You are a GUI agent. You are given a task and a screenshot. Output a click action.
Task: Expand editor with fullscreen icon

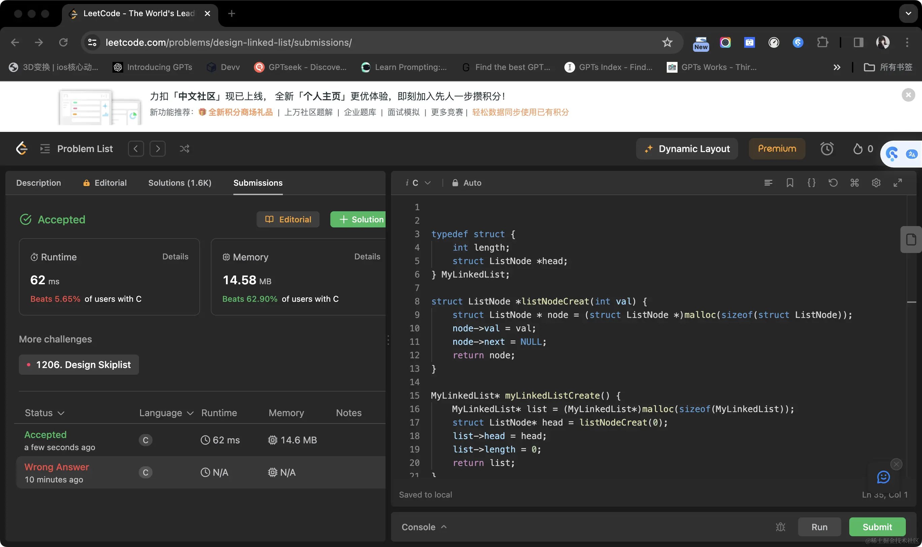(897, 183)
